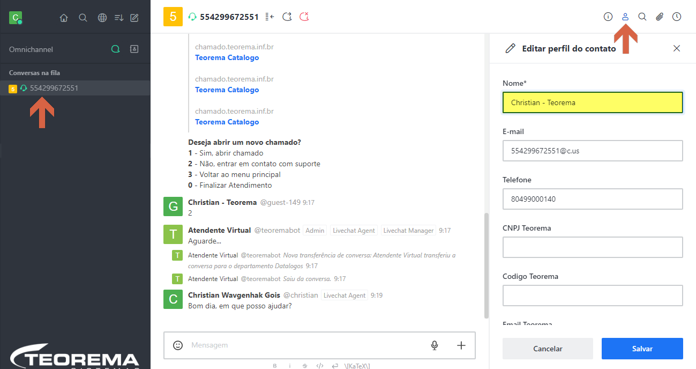Toggle Omnichannel availability status icon
This screenshot has height=369, width=696.
115,49
